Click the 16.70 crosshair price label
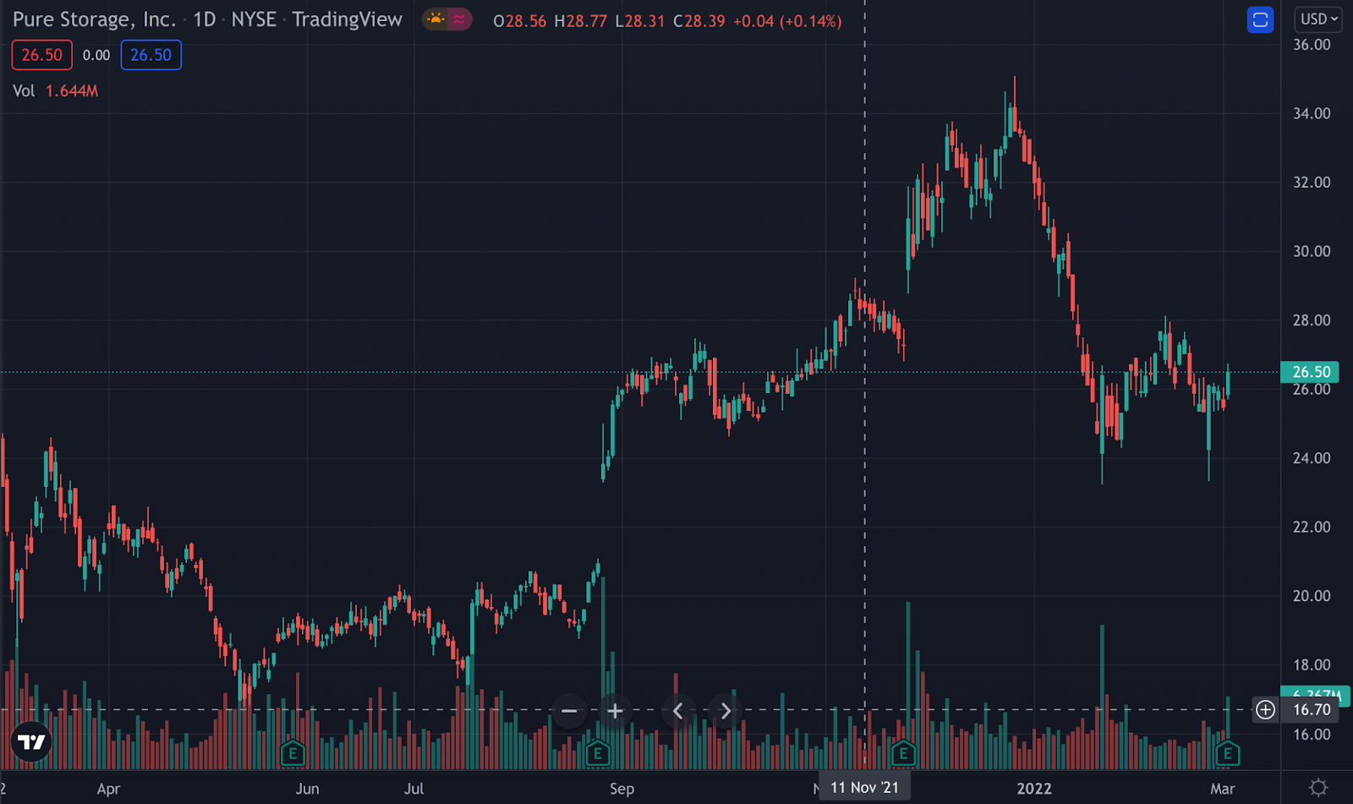 click(x=1312, y=710)
